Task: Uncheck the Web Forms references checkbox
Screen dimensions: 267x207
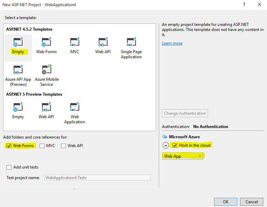Action: (9, 146)
